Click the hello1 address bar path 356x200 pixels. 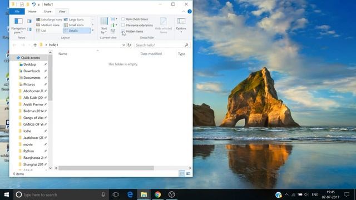tap(53, 45)
